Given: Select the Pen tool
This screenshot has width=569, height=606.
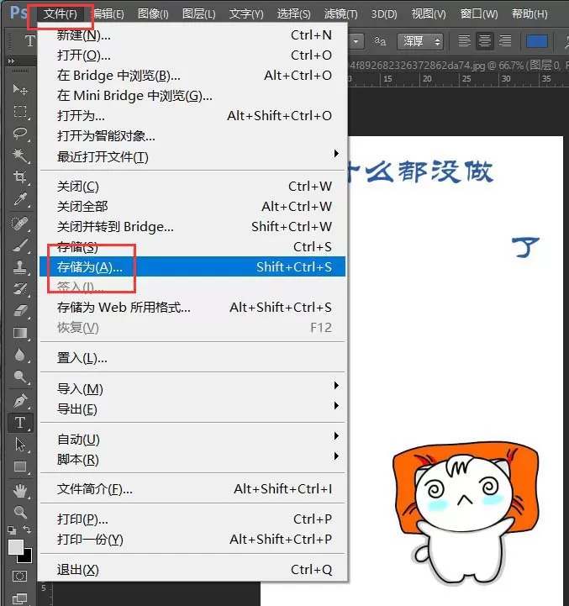Looking at the screenshot, I should coord(19,400).
